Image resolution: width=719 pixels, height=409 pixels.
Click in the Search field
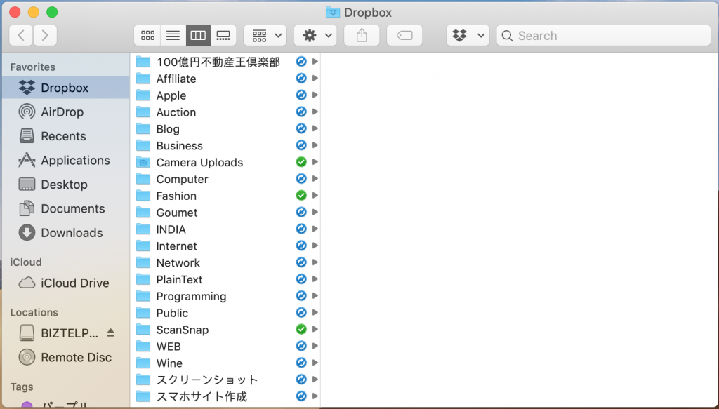[603, 35]
